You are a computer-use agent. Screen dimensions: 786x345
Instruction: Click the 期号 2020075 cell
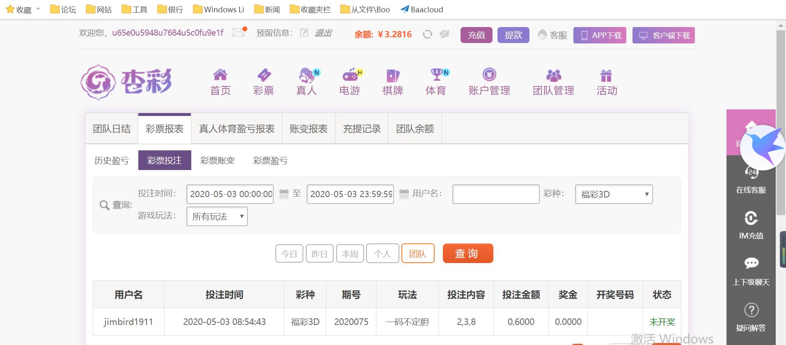coord(351,322)
